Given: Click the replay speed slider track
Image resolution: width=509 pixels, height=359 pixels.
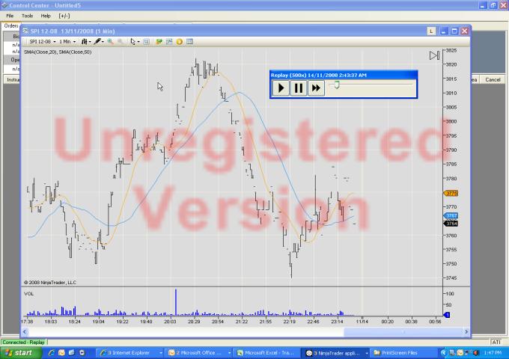Looking at the screenshot, I should (x=371, y=85).
